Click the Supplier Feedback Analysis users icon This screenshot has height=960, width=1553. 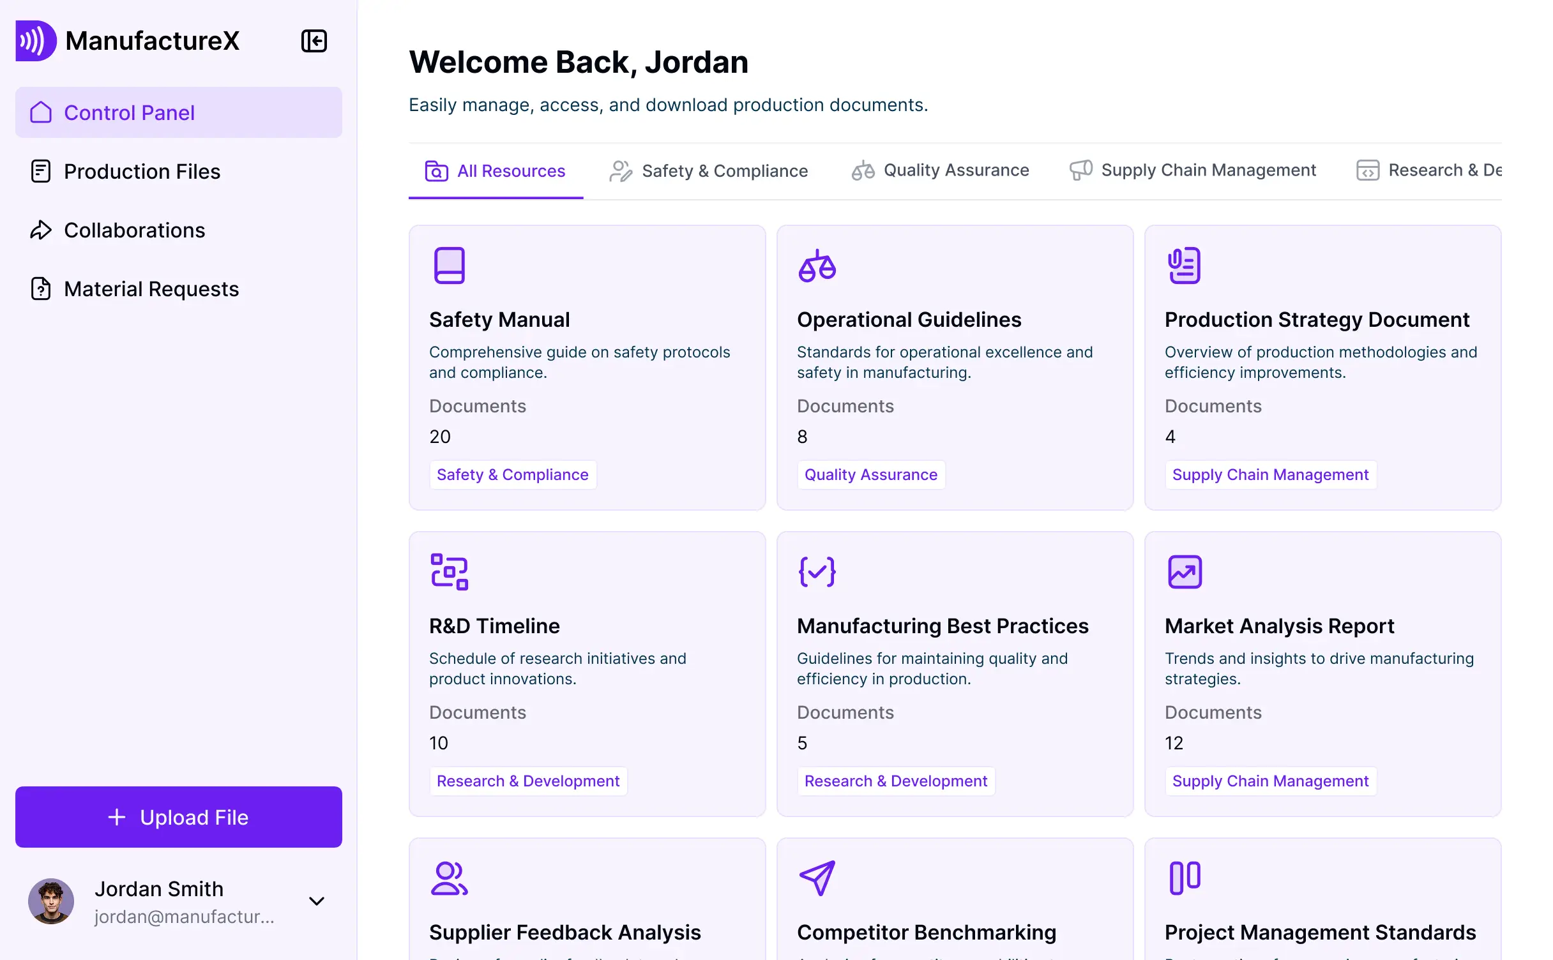(x=449, y=878)
